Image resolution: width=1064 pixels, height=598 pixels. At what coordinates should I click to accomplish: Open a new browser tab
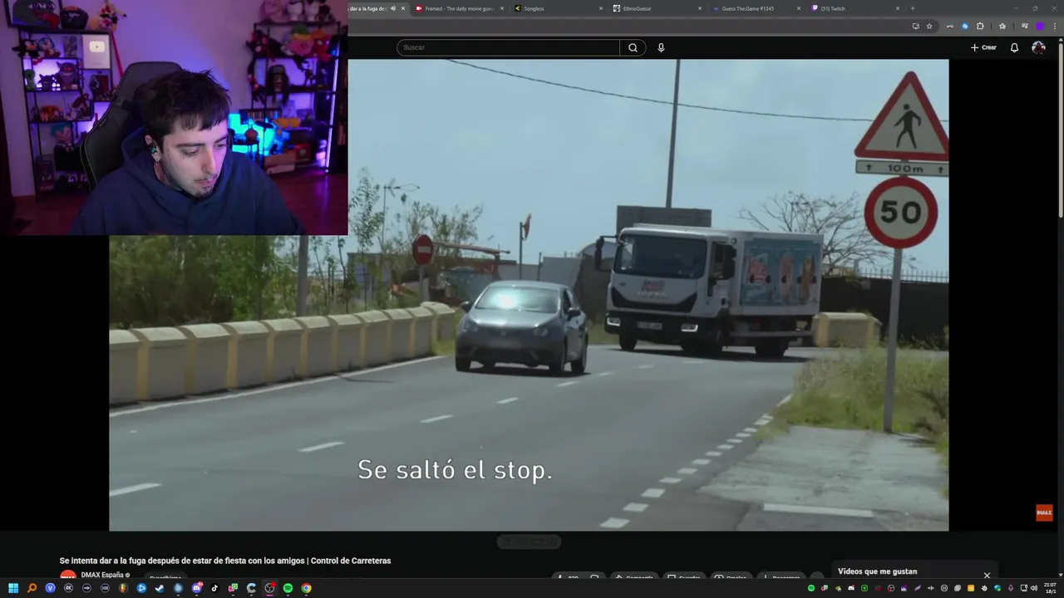[913, 8]
